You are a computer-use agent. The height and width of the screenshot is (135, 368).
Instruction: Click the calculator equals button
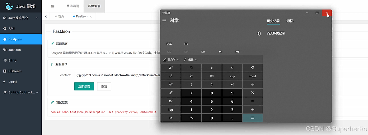pyautogui.click(x=253, y=118)
